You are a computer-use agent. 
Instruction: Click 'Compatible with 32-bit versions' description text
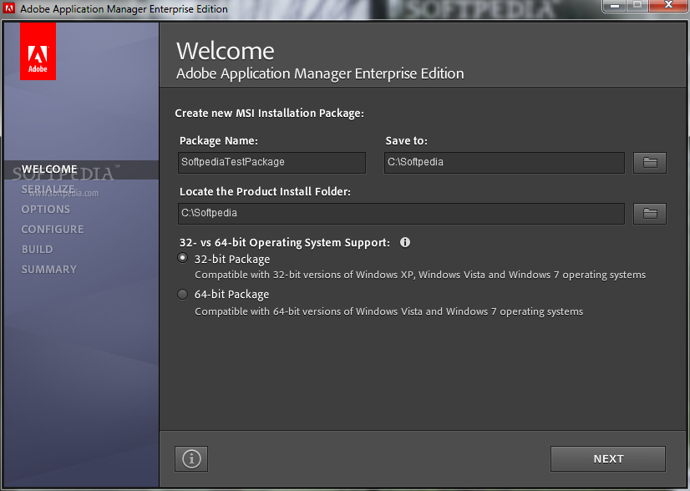420,275
